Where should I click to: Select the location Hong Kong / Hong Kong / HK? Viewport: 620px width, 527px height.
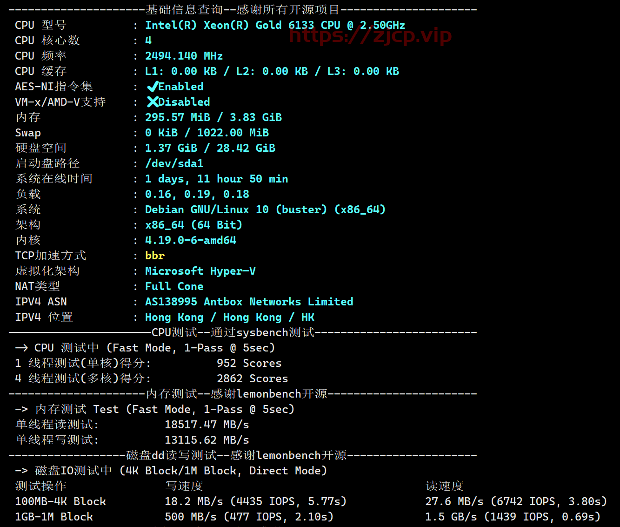click(230, 317)
